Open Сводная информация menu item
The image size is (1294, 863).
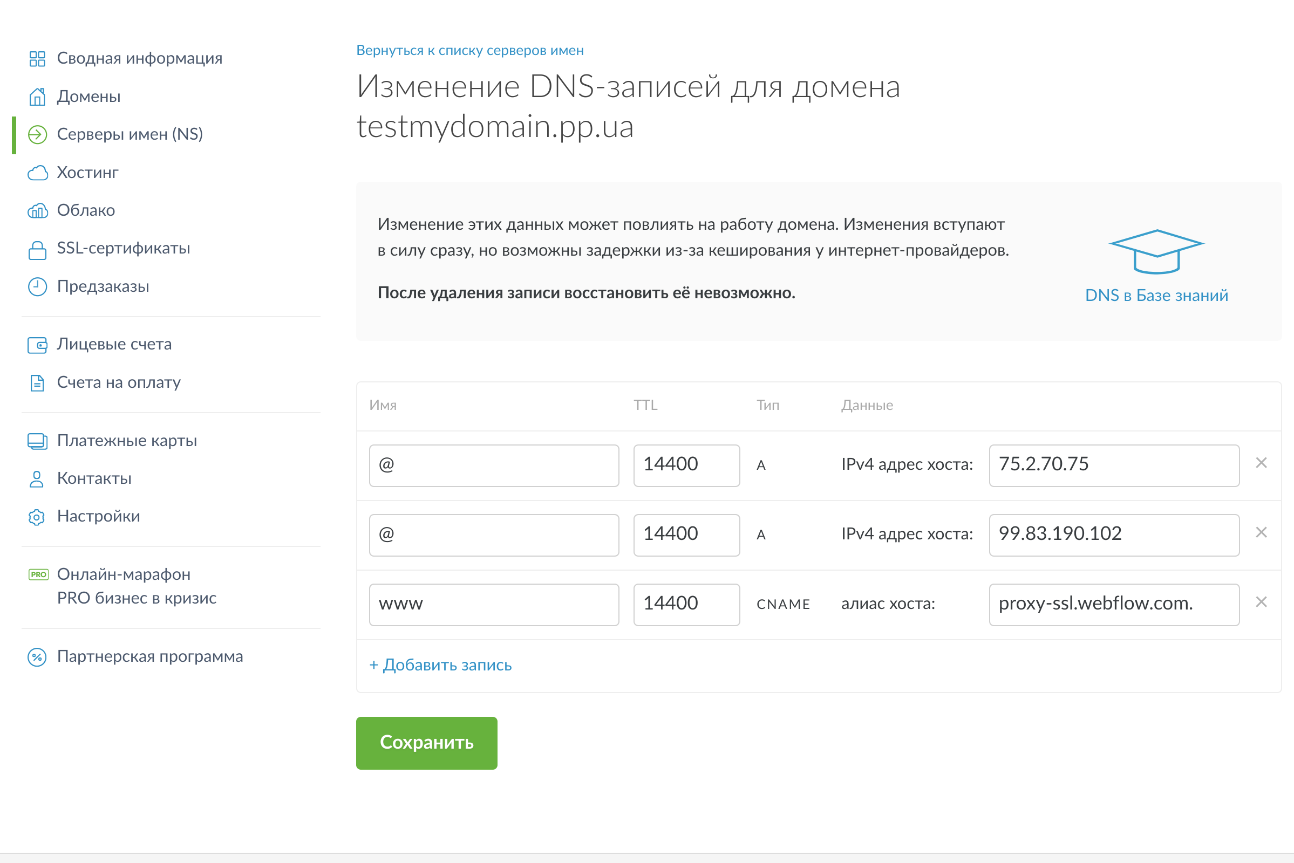pos(139,58)
